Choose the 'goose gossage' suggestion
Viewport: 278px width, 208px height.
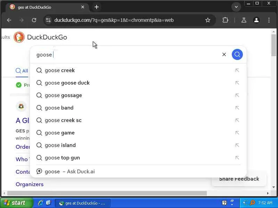tap(138, 95)
